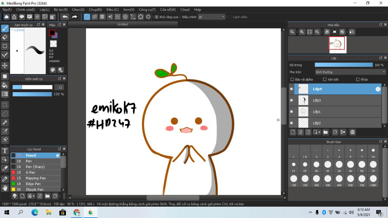The image size is (388, 218).
Task: Turn snap off in toolbar
Action: (x=87, y=17)
